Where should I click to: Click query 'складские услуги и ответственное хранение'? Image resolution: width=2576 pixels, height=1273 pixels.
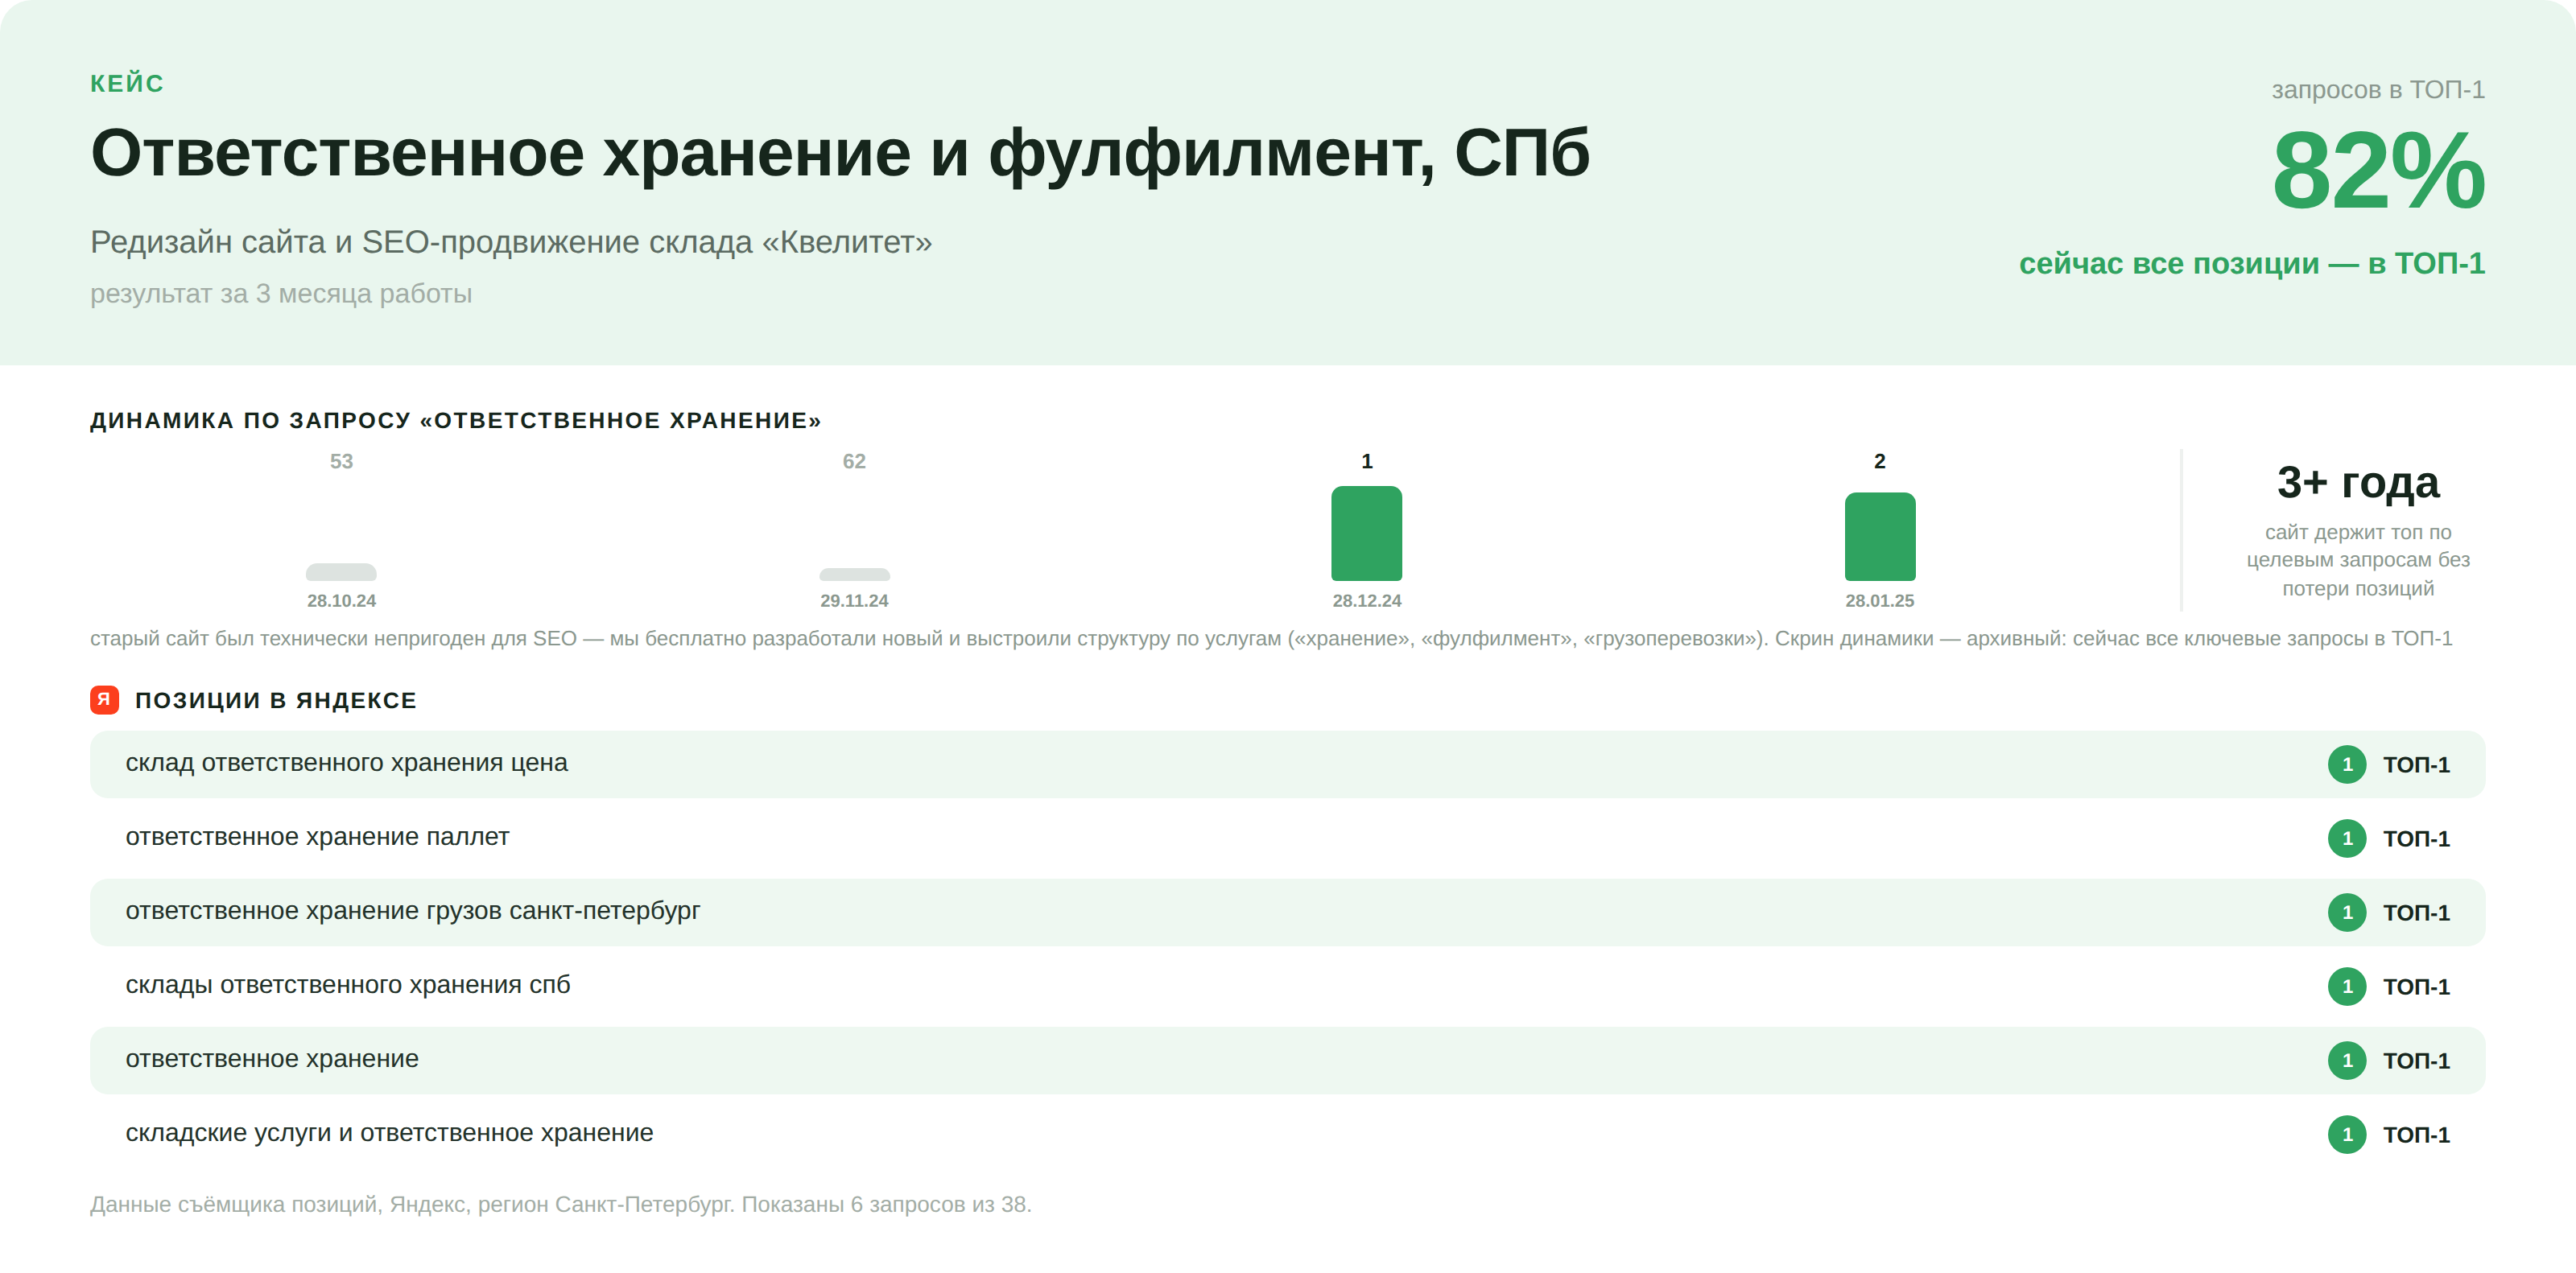[x=389, y=1133]
